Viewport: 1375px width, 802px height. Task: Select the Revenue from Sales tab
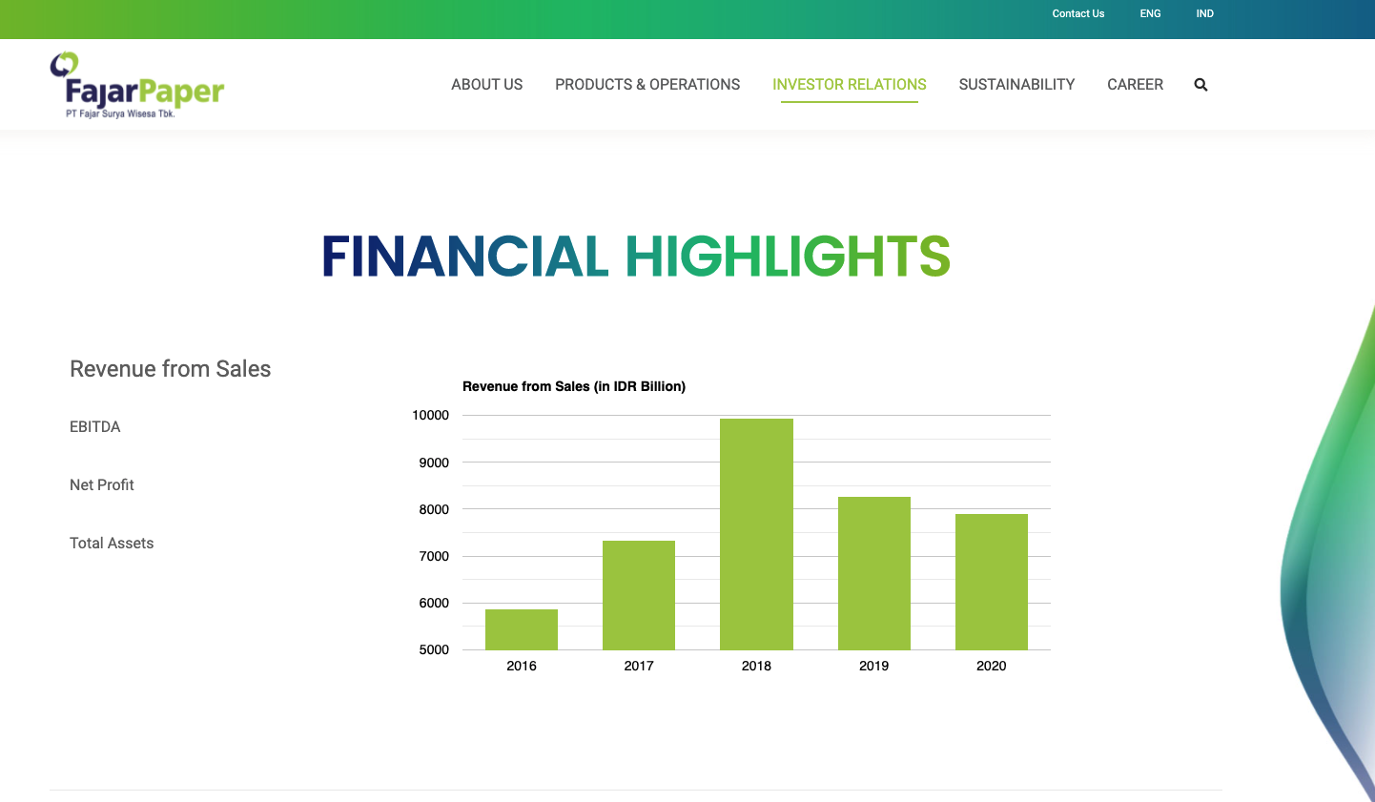(x=170, y=369)
